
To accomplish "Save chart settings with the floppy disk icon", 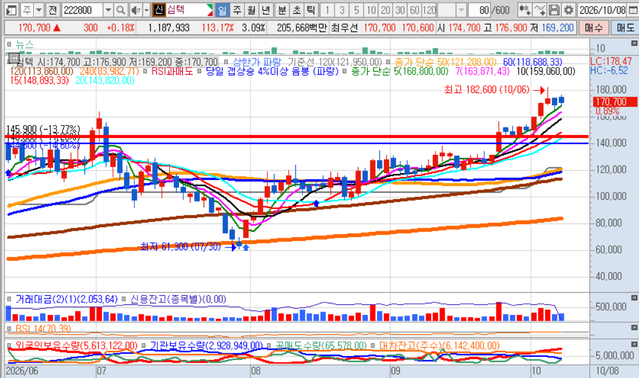I will (554, 10).
